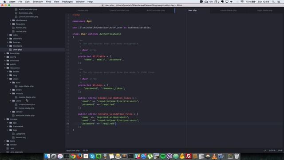Collapse the resources folder
This screenshot has height=160, width=284.
pyautogui.click(x=5, y=68)
